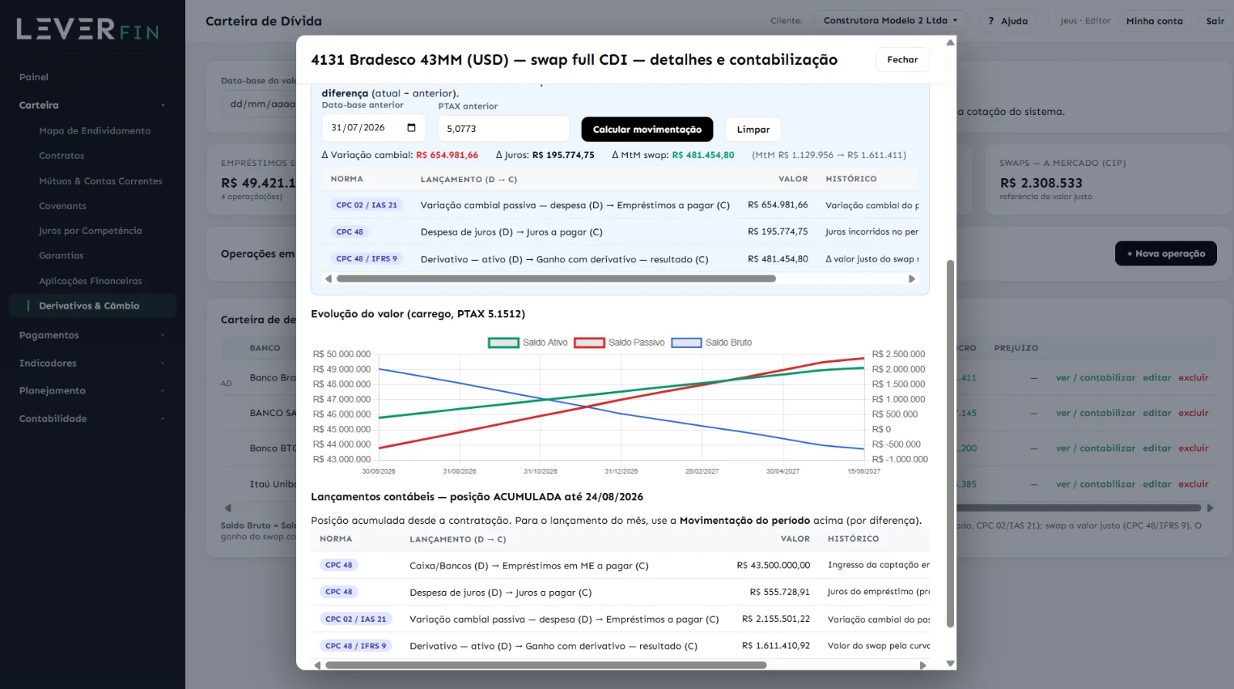
Task: Click the Limpar button
Action: pos(753,129)
